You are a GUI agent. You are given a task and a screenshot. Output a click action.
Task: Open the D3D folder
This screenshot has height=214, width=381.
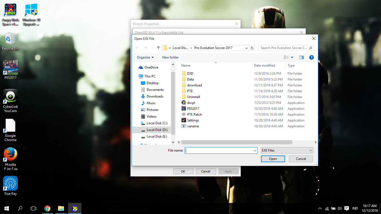coord(190,74)
